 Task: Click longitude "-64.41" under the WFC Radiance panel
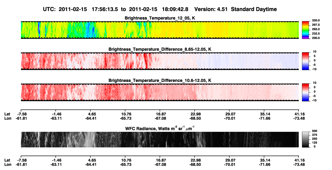coord(91,165)
